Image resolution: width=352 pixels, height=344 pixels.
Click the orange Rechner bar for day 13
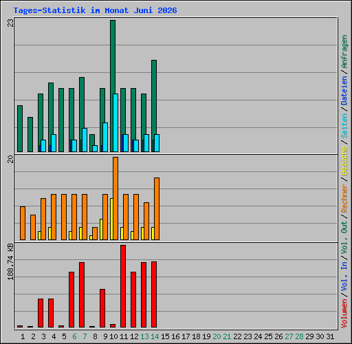coord(146,221)
